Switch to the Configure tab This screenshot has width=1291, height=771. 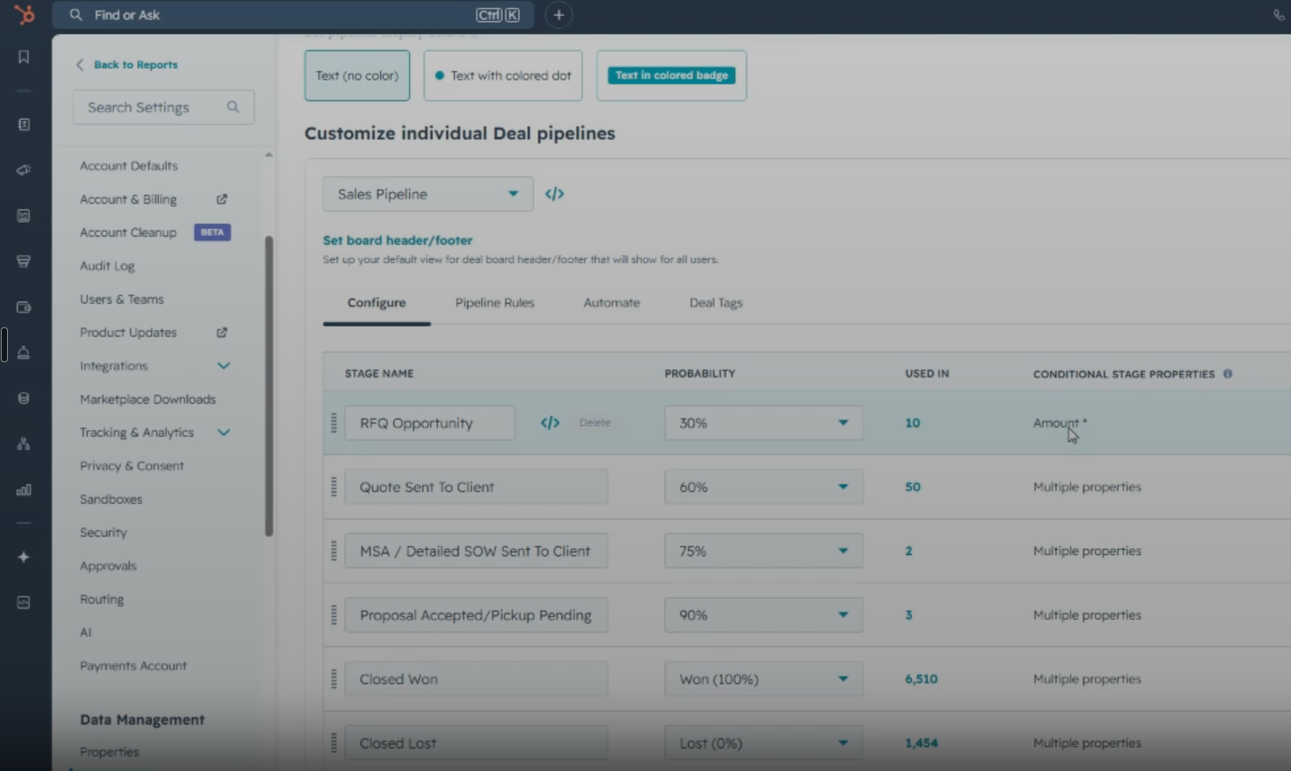[377, 303]
